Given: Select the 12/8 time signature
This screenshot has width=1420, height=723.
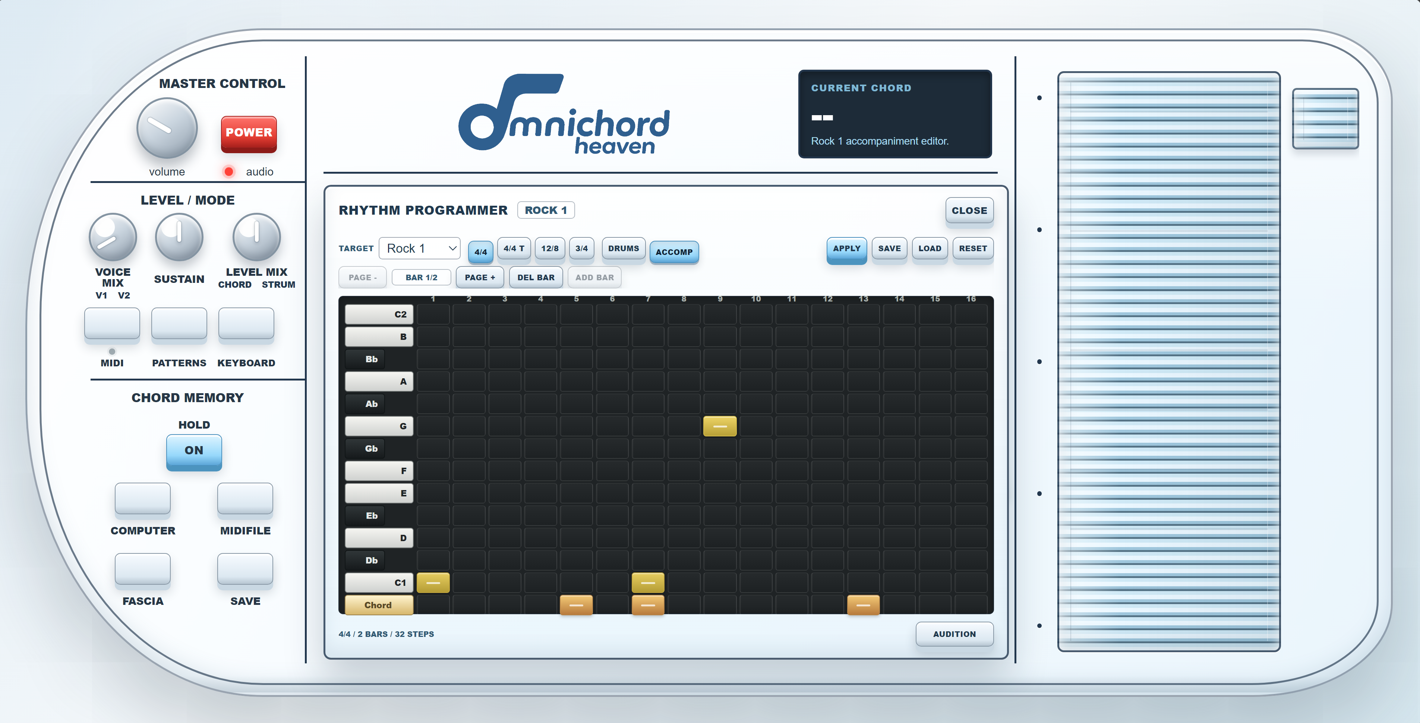Looking at the screenshot, I should pyautogui.click(x=550, y=249).
